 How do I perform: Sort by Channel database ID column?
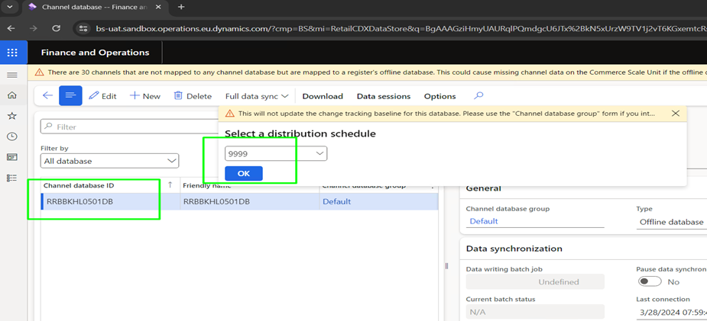78,185
